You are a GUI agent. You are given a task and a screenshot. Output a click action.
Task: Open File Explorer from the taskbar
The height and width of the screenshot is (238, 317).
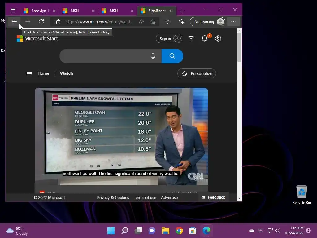[x=165, y=231]
